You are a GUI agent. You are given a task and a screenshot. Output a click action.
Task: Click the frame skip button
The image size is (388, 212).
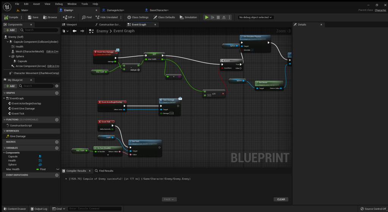tap(213, 17)
